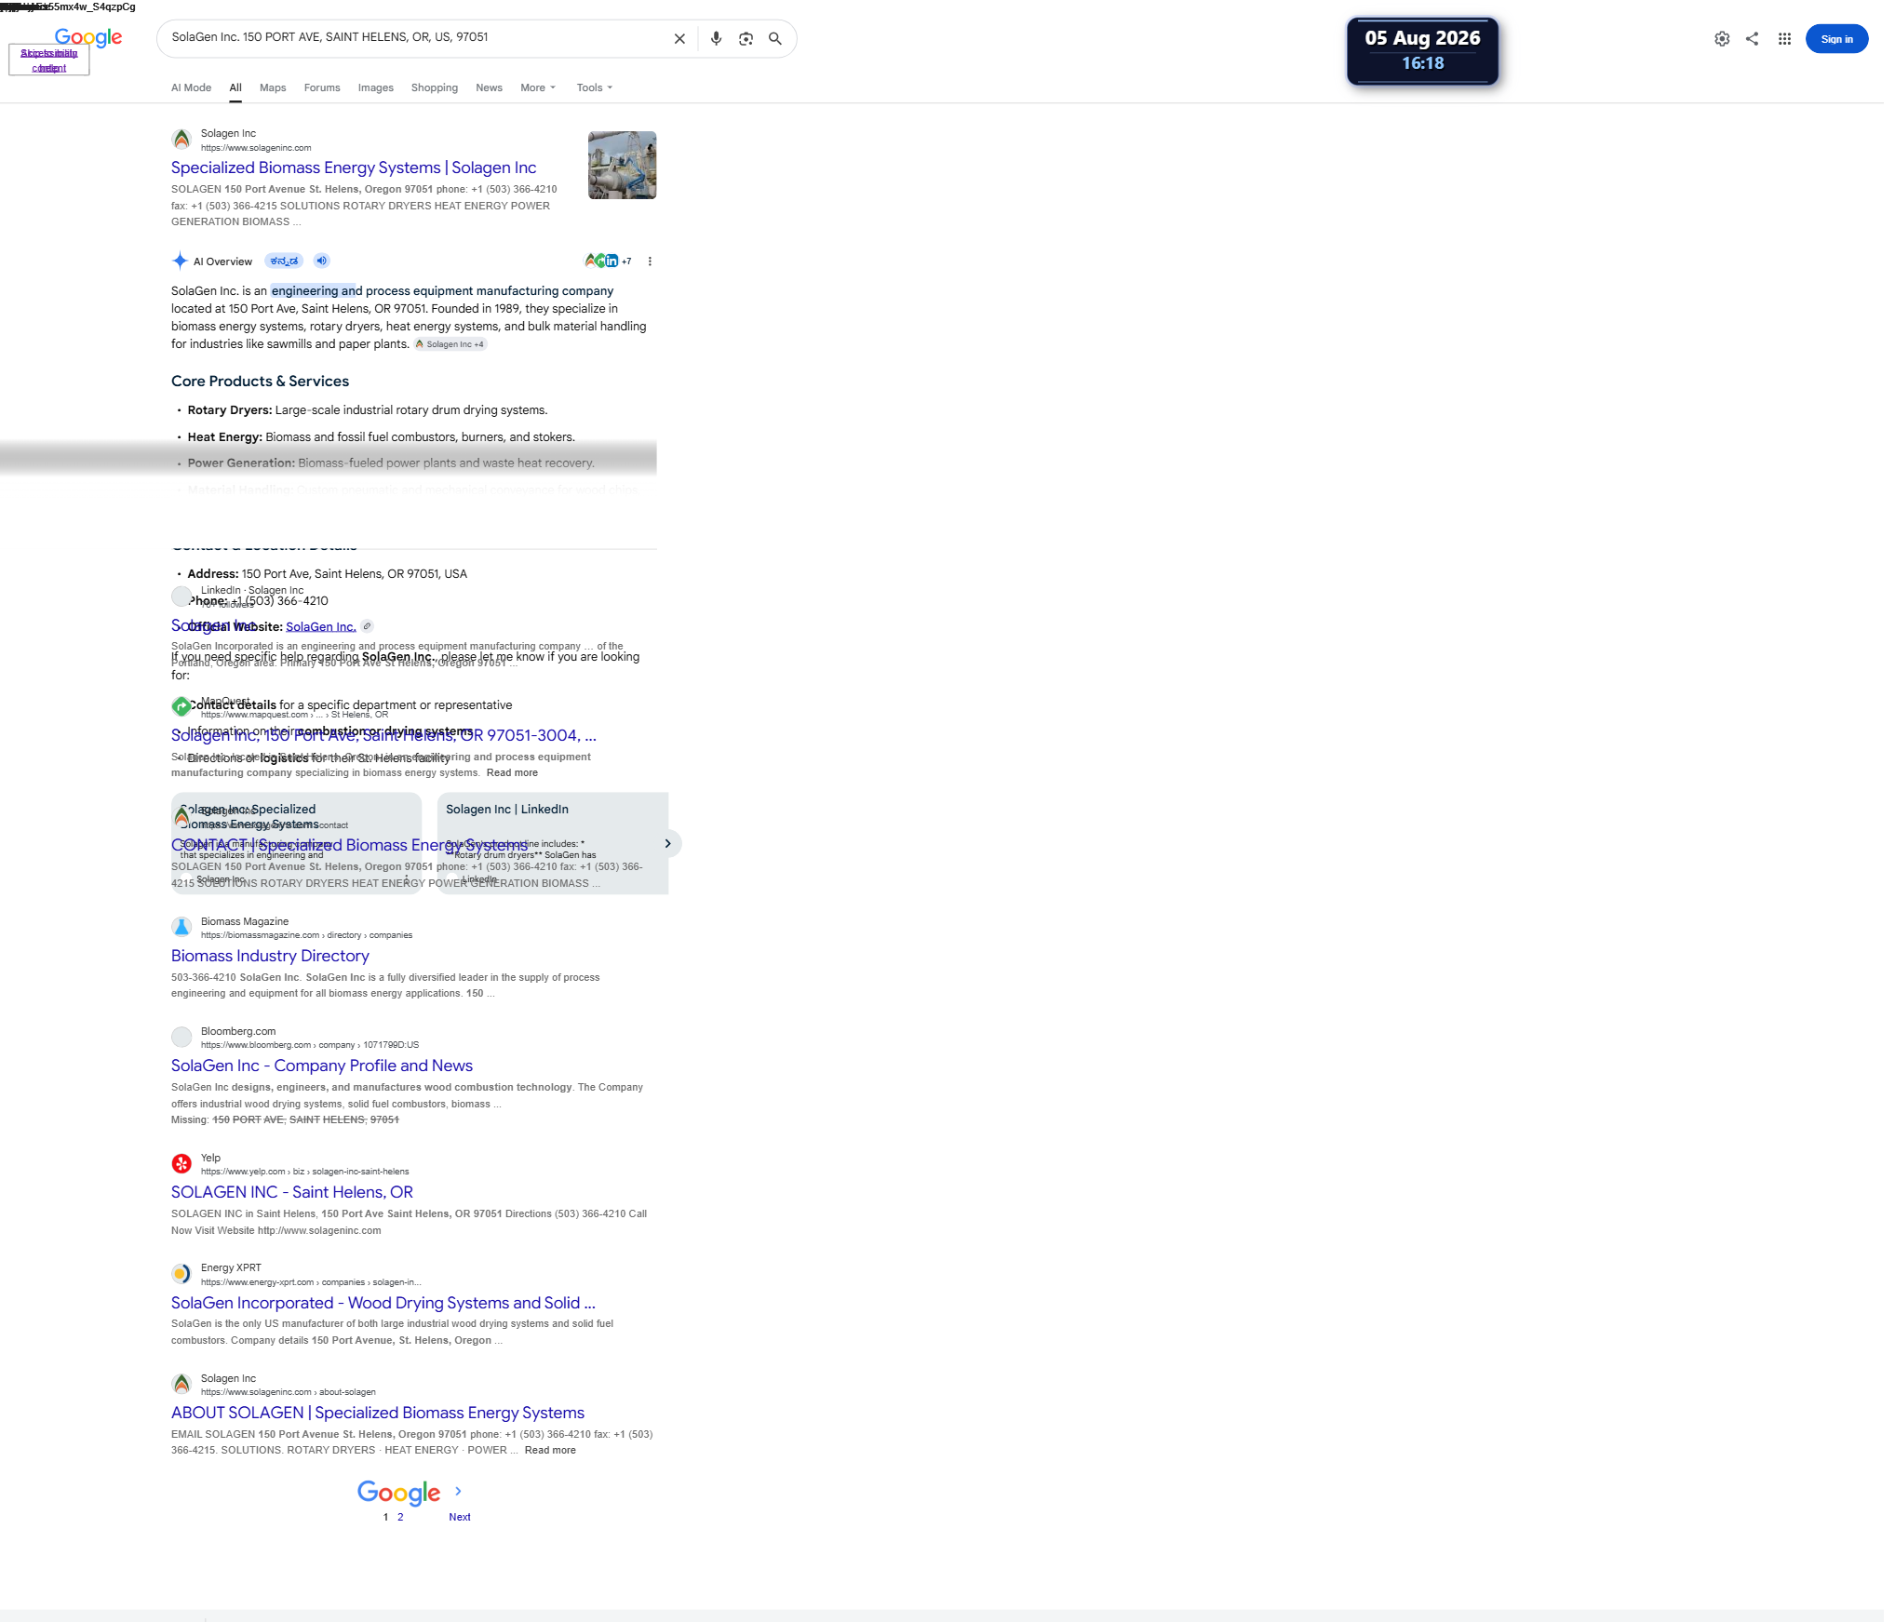Image resolution: width=1895 pixels, height=1622 pixels.
Task: Click link icon next to SolaGen Inc. website
Action: coord(367,626)
